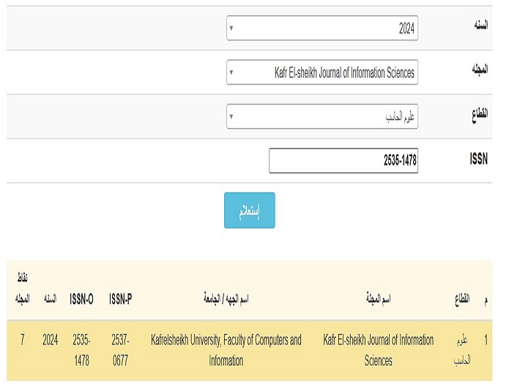
Task: Click the 2024 year cell in the result row
Action: coord(50,341)
